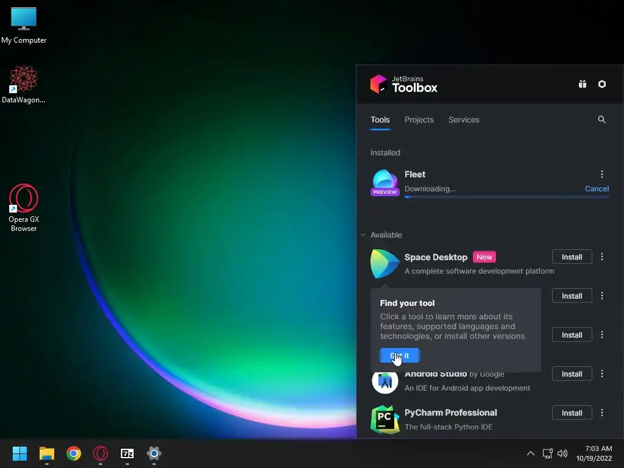Image resolution: width=624 pixels, height=468 pixels.
Task: Open the What's New gift icon
Action: [582, 84]
